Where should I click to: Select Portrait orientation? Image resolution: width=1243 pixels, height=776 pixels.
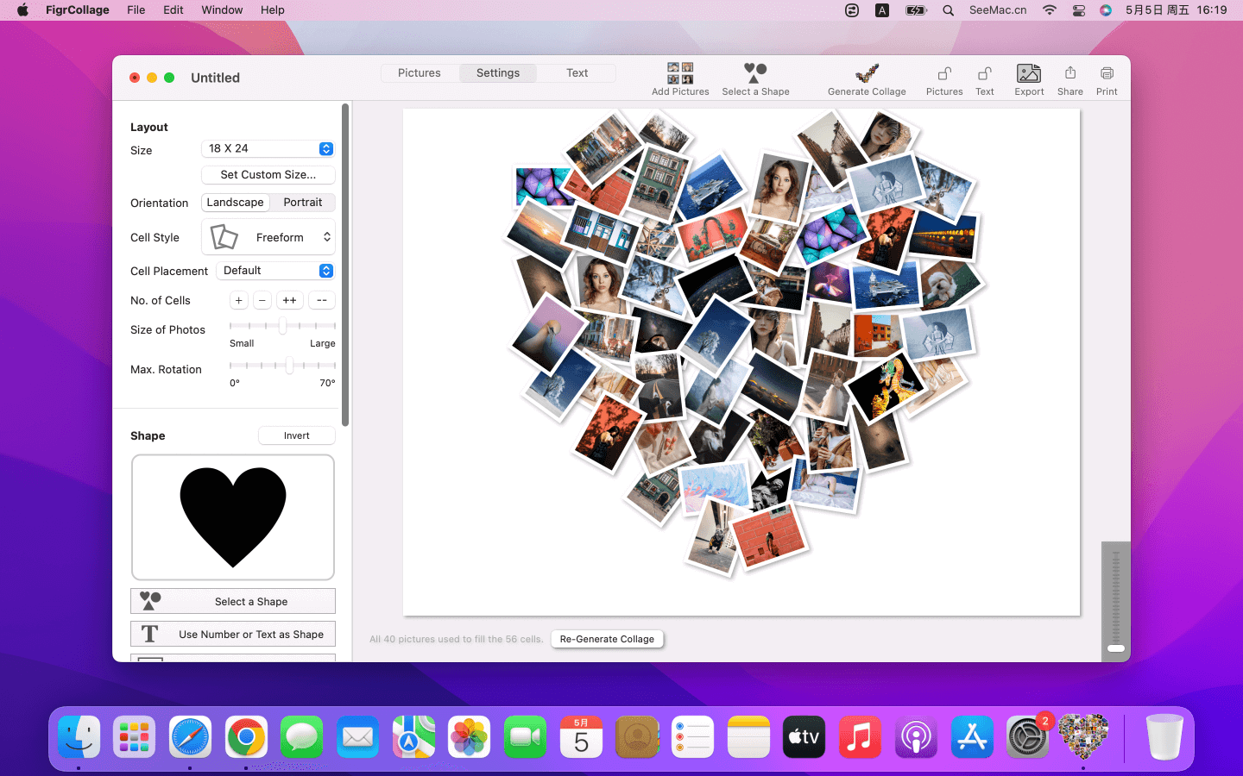(x=302, y=203)
